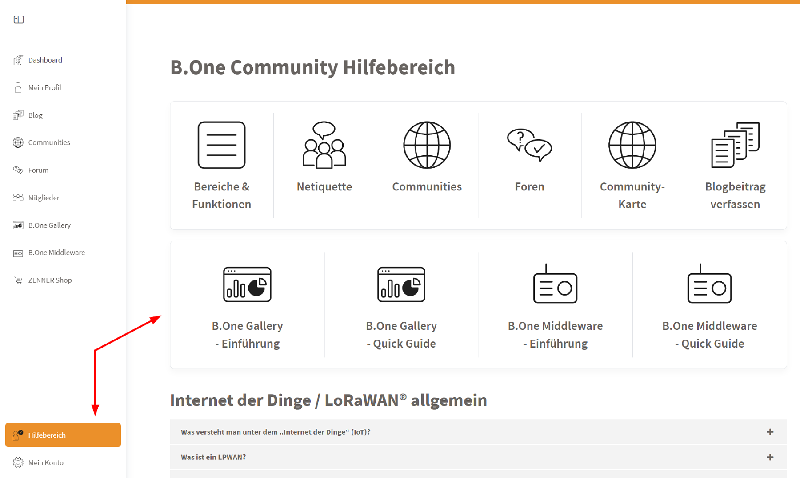This screenshot has width=800, height=478.
Task: Collapse the sidebar with the panel toggle icon
Action: point(19,20)
